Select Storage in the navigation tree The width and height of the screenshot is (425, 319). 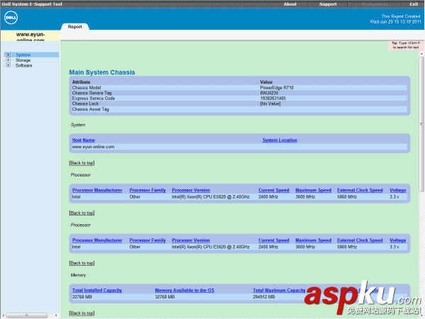pos(23,60)
